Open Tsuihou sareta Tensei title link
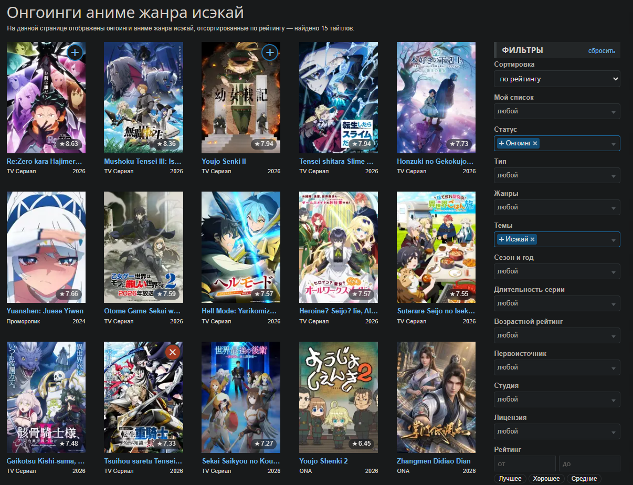Viewport: 633px width, 485px height. (143, 461)
